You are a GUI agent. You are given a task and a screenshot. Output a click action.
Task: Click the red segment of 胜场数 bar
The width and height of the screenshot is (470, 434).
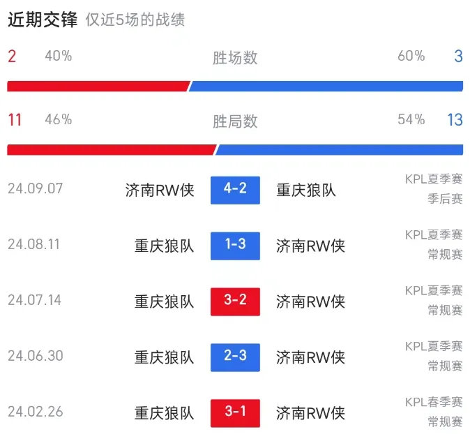pos(98,86)
